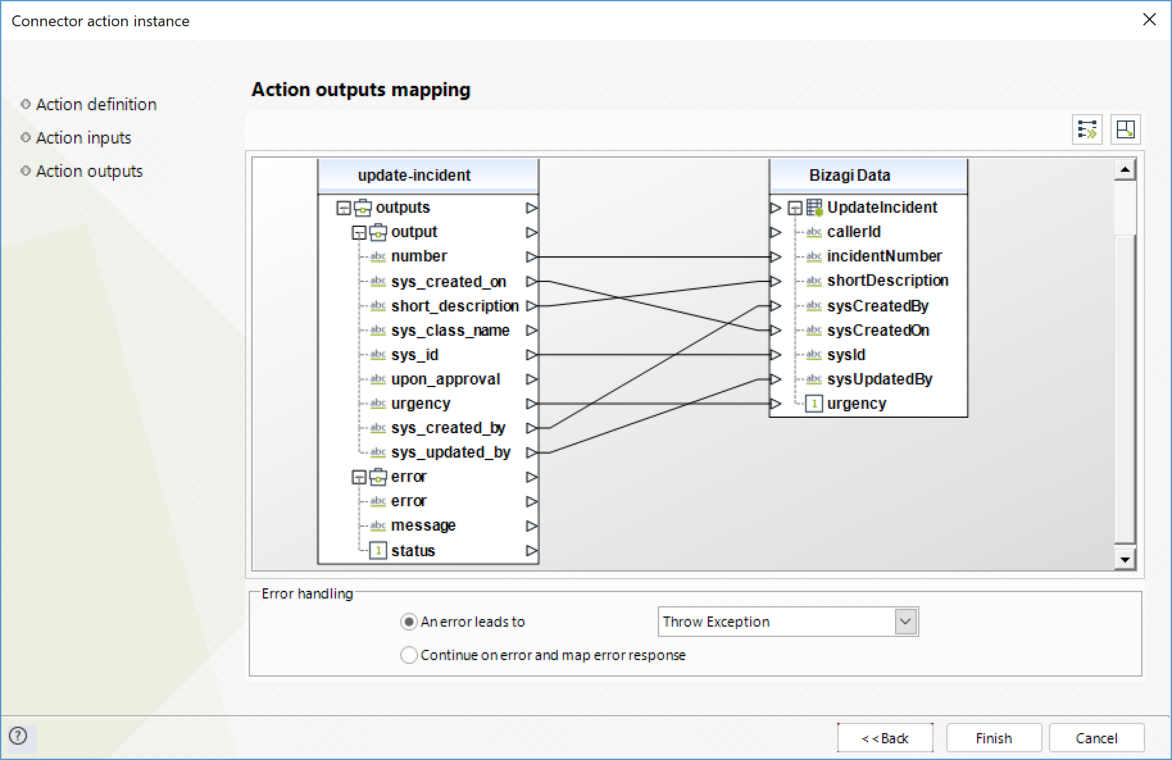Click the sysCreatedBy target arrow
Viewport: 1172px width, 760px height.
[776, 306]
